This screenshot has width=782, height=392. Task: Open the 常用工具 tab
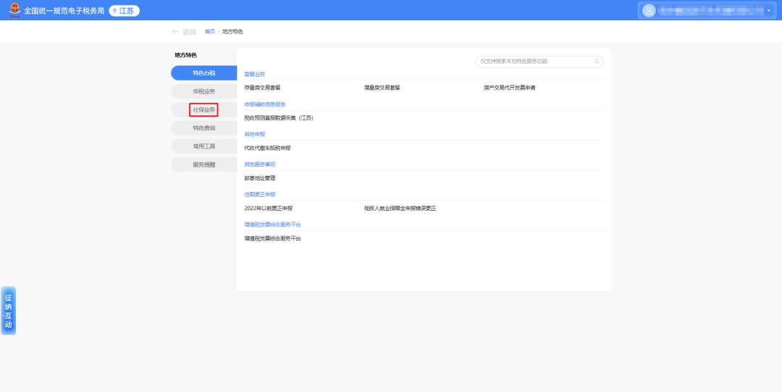[x=204, y=146]
